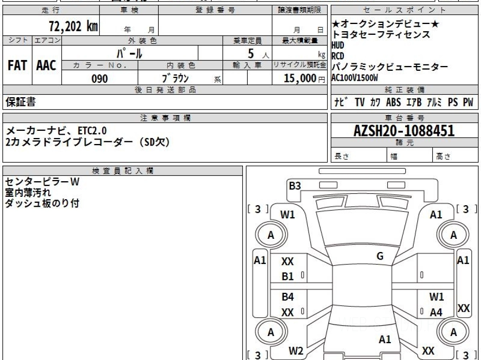
Task: Select the 注意事項欄 section header
Action: [165, 118]
